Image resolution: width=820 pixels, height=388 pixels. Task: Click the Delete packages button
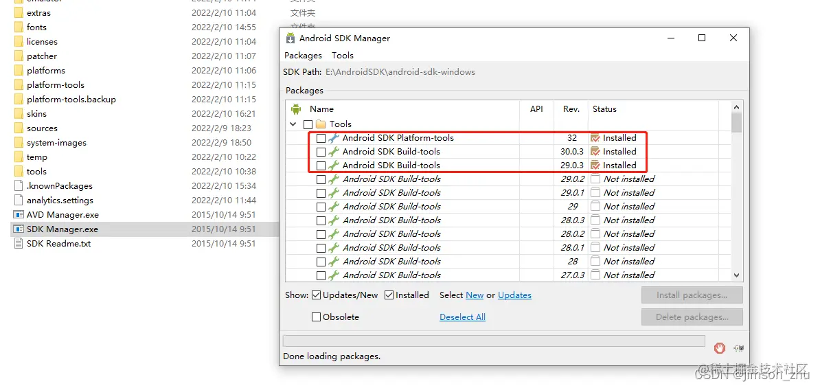click(x=692, y=317)
